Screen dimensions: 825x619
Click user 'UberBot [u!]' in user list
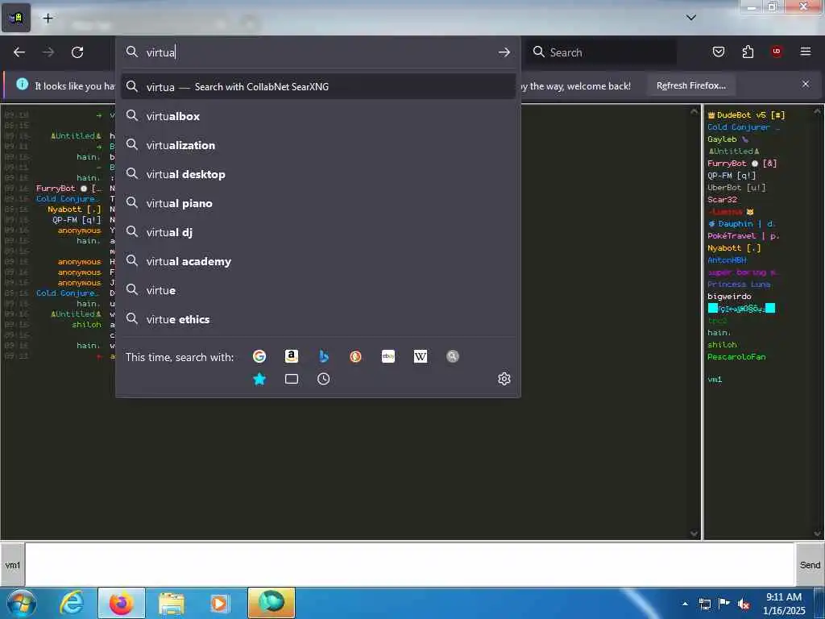tap(736, 187)
